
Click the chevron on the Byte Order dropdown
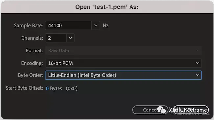tap(197, 75)
